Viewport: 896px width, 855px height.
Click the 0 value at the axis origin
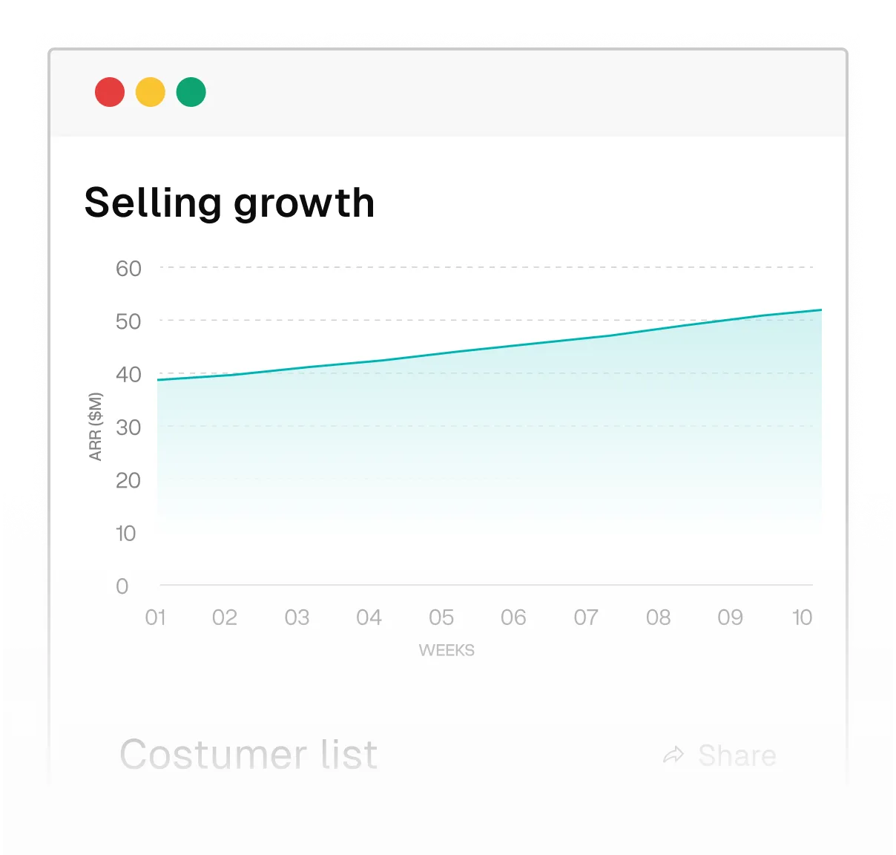pyautogui.click(x=121, y=586)
